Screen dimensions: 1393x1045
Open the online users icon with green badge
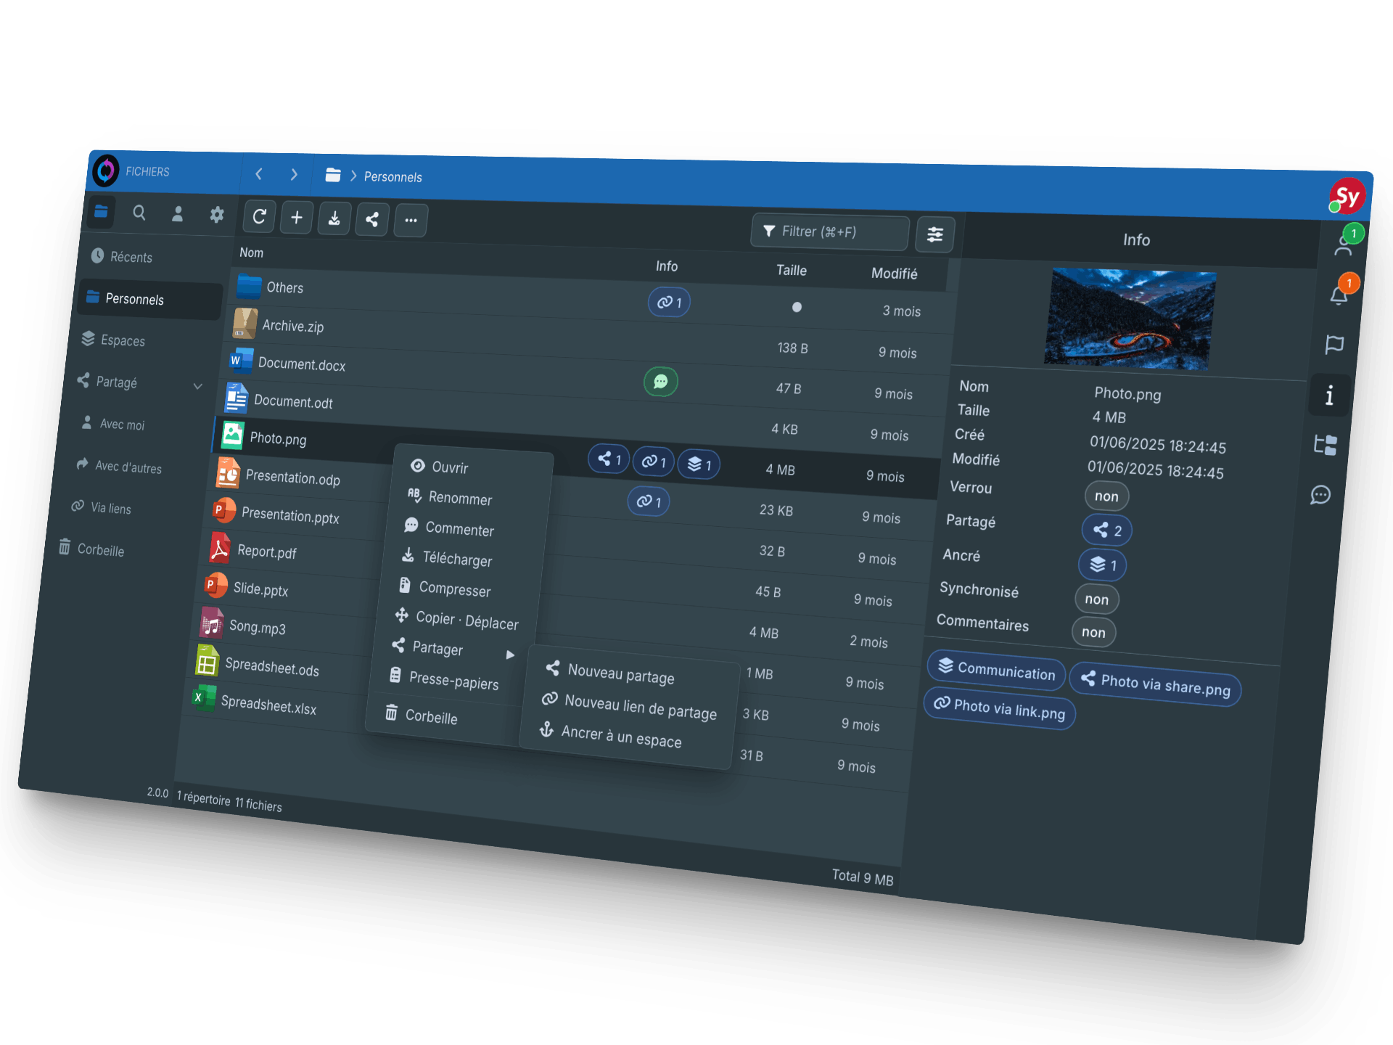(x=1346, y=243)
